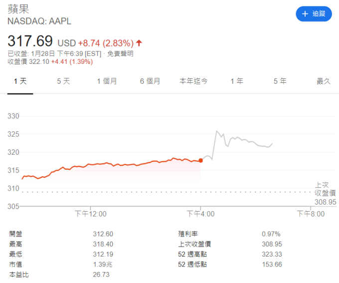Click the 最高 label
The height and width of the screenshot is (283, 339).
[15, 244]
